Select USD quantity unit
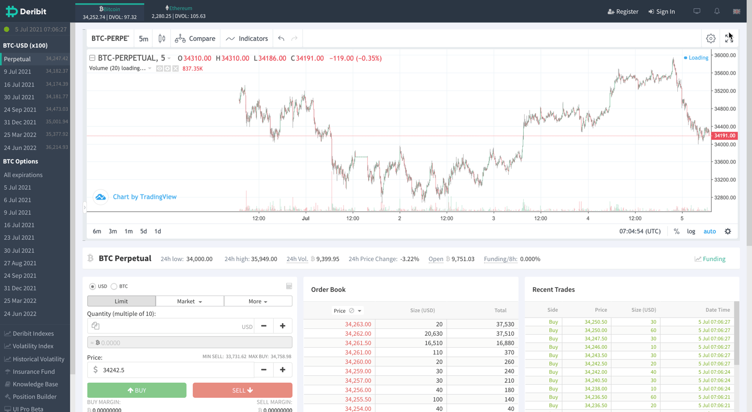This screenshot has width=752, height=412. pyautogui.click(x=92, y=286)
